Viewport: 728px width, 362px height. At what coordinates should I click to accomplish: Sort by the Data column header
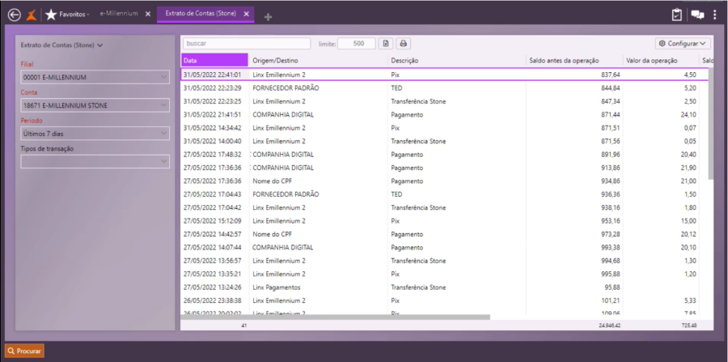click(x=214, y=61)
